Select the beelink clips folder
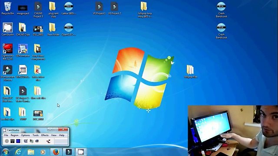Viewport: 278px width, 156px height. pyautogui.click(x=8, y=114)
